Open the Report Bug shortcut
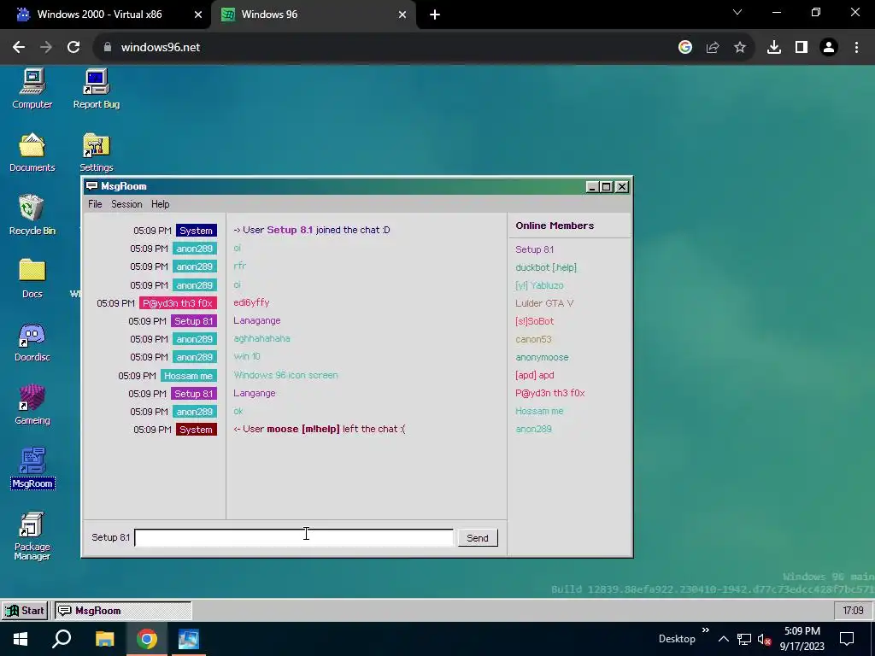Viewport: 875px width, 656px height. point(96,88)
